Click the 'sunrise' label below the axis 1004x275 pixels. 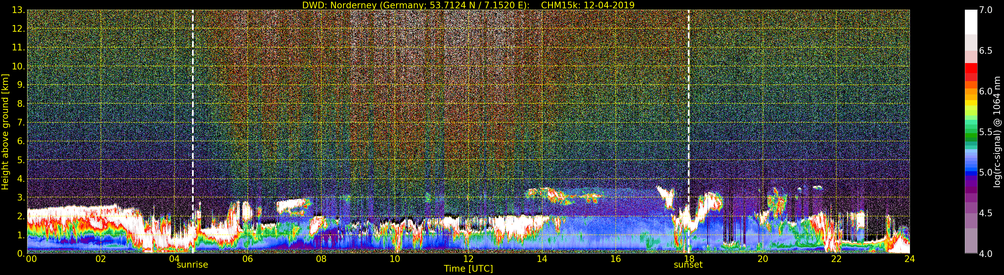(x=193, y=265)
